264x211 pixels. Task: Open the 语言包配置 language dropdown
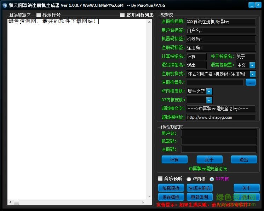click(x=252, y=65)
